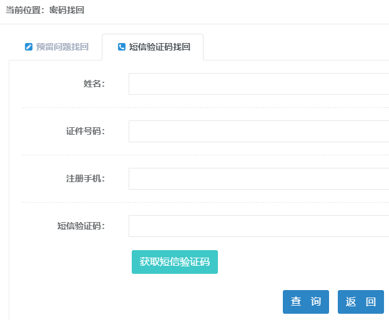Focus the 姓名 input field
389x320 pixels.
click(259, 84)
